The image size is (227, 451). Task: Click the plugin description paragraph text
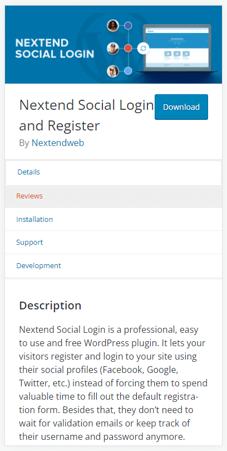coord(113,384)
